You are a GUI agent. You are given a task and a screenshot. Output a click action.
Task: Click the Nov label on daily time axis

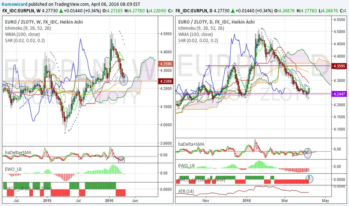click(x=206, y=200)
